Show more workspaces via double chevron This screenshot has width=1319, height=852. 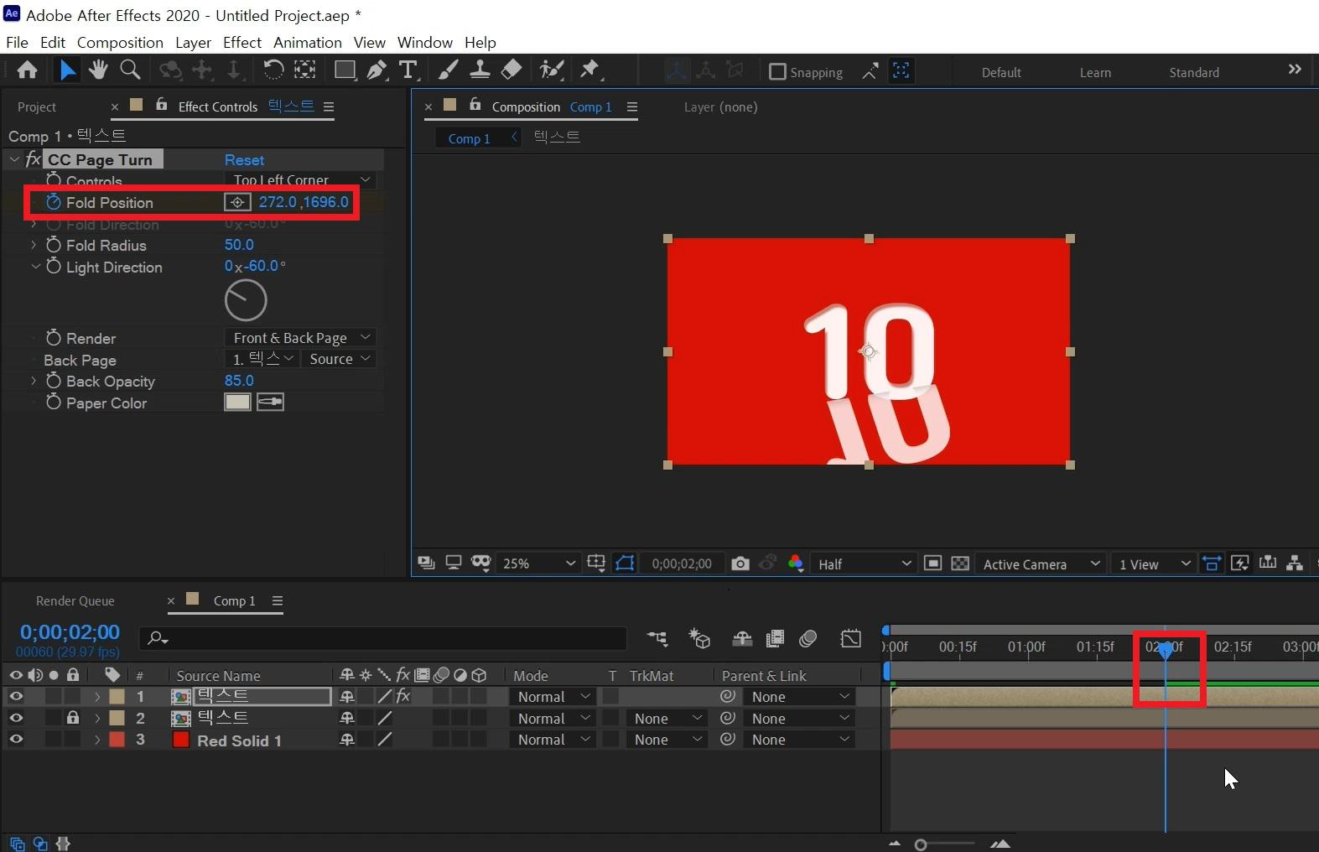(1295, 70)
